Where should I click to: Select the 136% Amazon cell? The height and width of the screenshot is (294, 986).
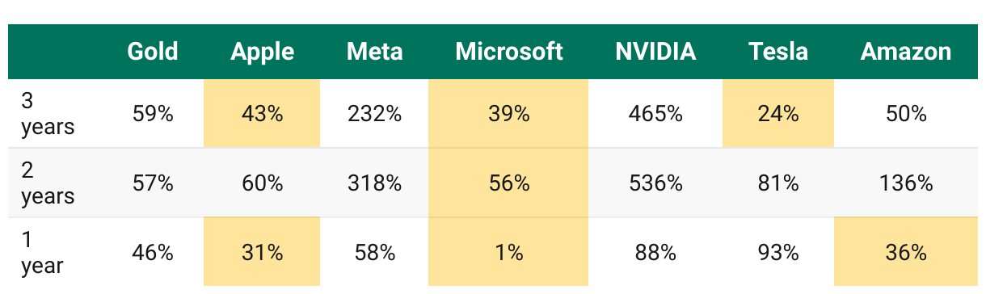(x=906, y=183)
